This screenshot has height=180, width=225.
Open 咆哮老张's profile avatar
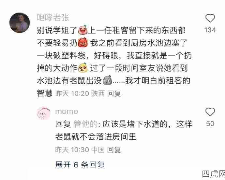[20, 23]
